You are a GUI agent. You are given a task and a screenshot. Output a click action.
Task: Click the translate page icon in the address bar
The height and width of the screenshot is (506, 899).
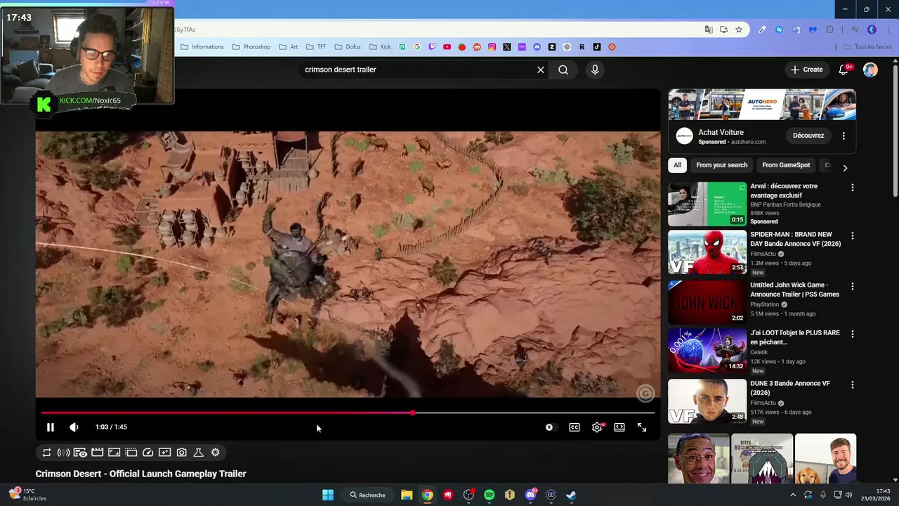pyautogui.click(x=709, y=30)
